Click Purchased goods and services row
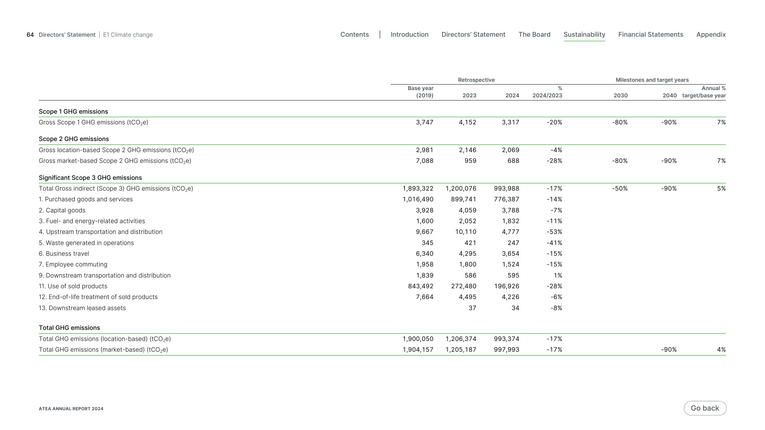This screenshot has width=765, height=430. [x=86, y=199]
